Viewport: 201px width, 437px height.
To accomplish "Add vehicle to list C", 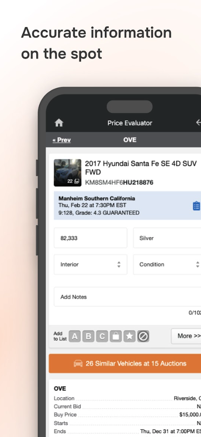I will point(102,336).
